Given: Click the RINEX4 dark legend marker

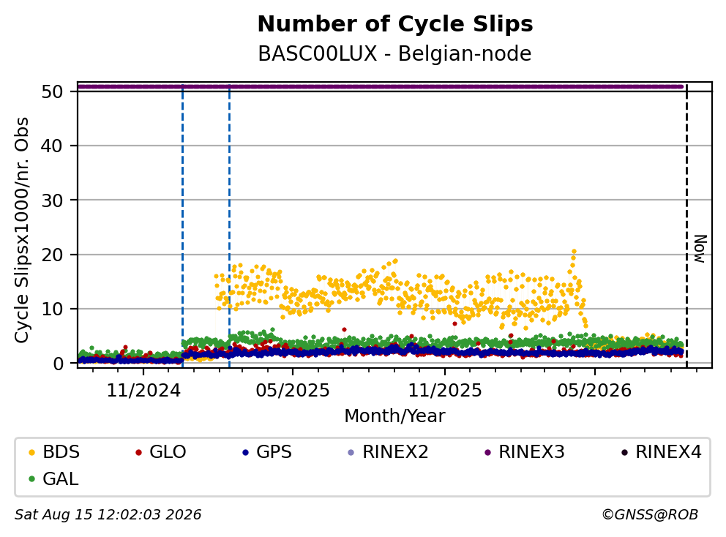Looking at the screenshot, I should [x=624, y=452].
